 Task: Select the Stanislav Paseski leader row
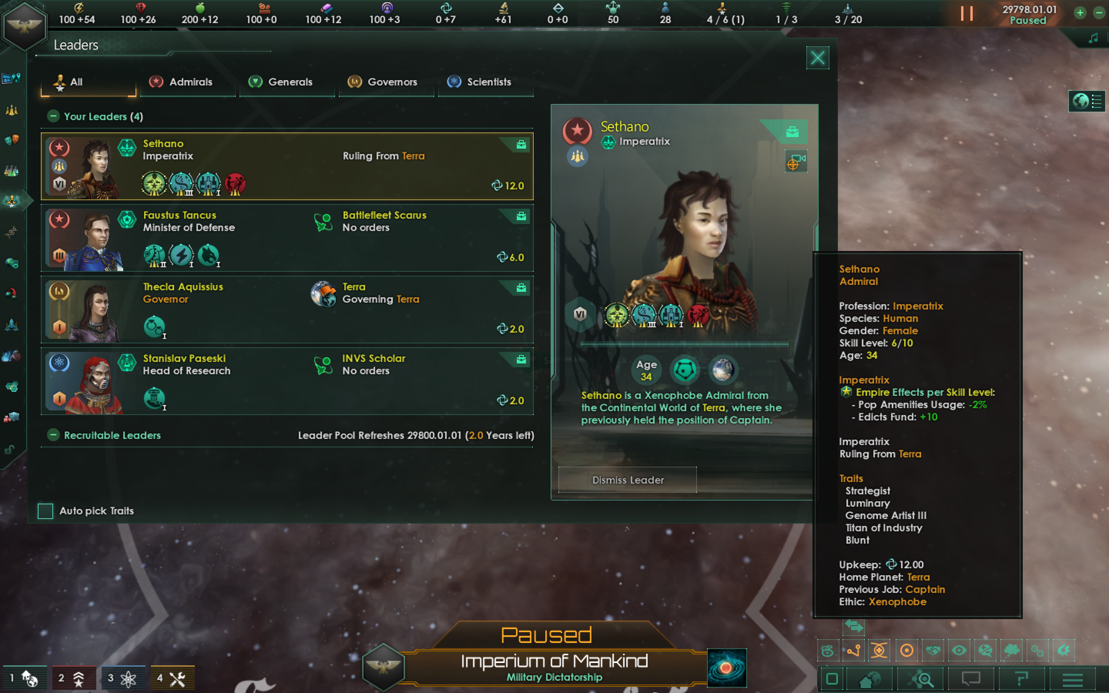pos(287,381)
